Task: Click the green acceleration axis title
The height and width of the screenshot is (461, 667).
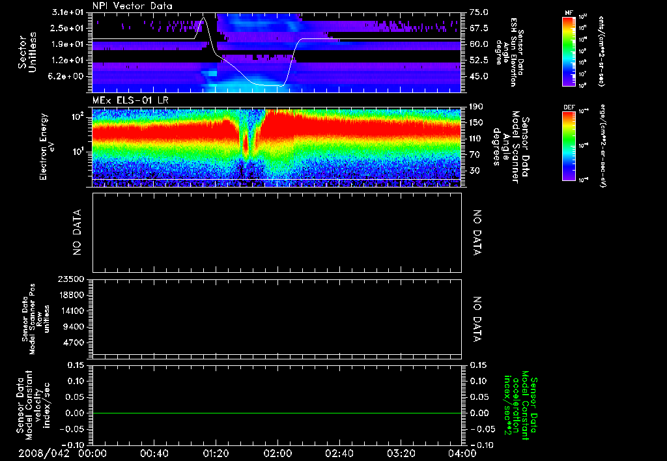Action: point(520,404)
